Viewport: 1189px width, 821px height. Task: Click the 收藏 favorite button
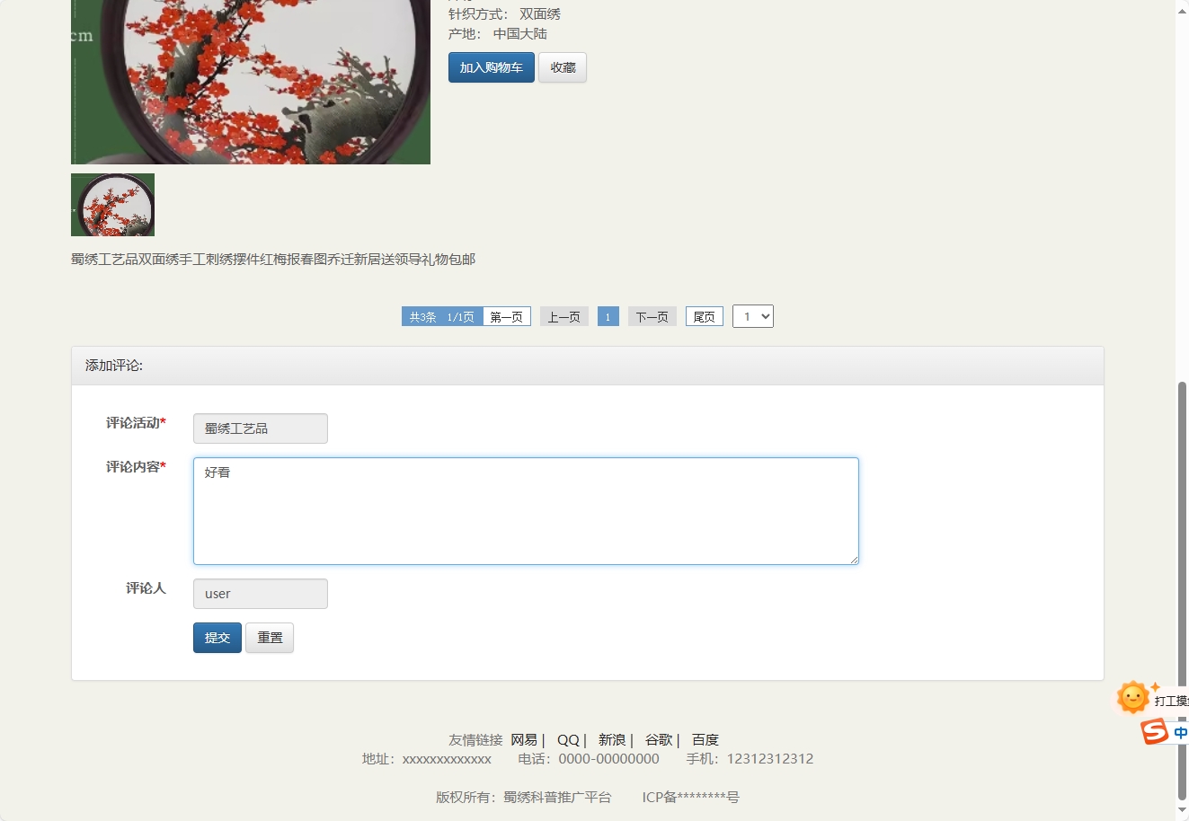coord(563,67)
